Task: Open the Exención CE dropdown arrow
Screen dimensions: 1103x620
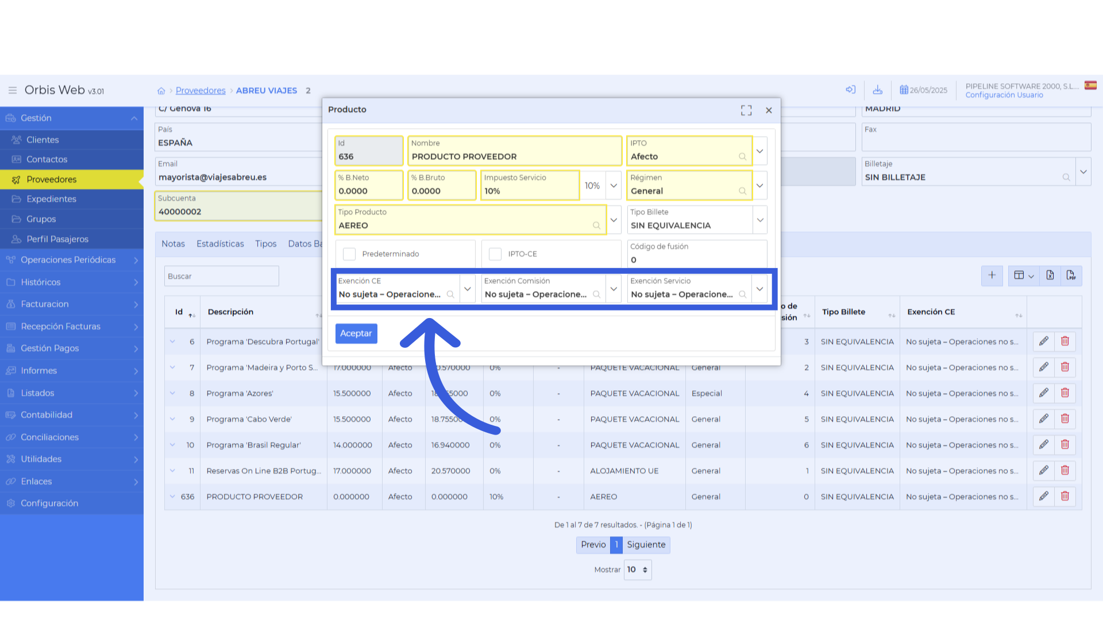Action: pos(468,289)
